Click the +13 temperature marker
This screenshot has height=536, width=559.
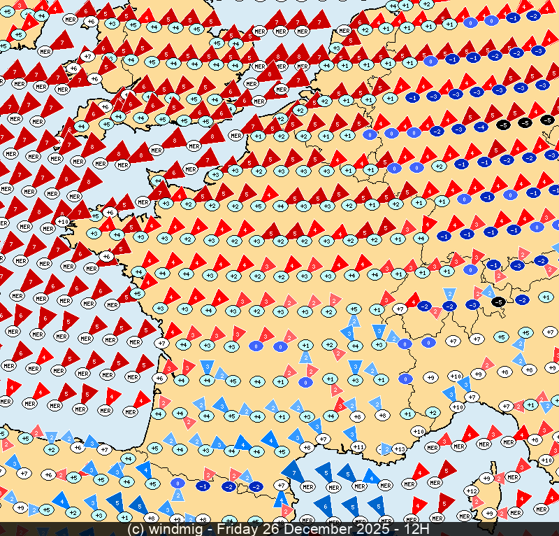pos(400,449)
